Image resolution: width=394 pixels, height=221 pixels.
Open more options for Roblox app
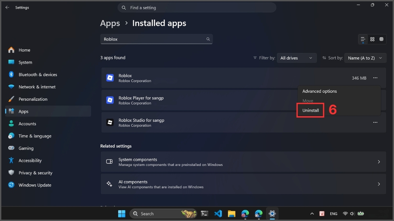(x=375, y=78)
